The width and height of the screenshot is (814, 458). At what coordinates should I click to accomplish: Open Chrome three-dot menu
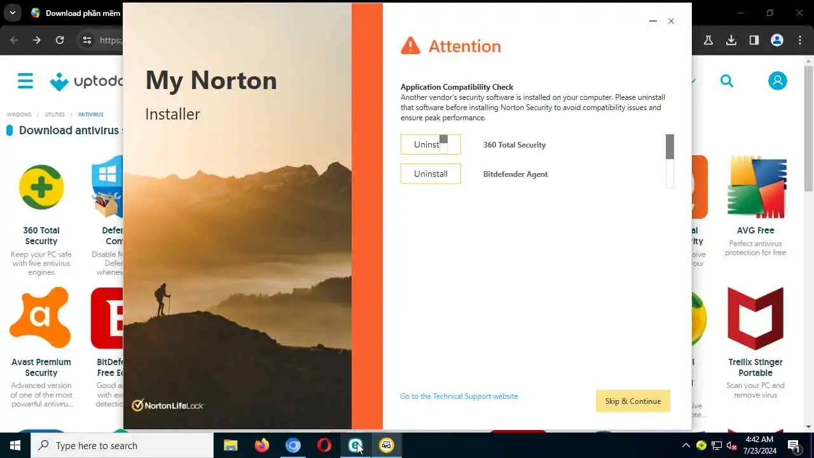pos(800,40)
